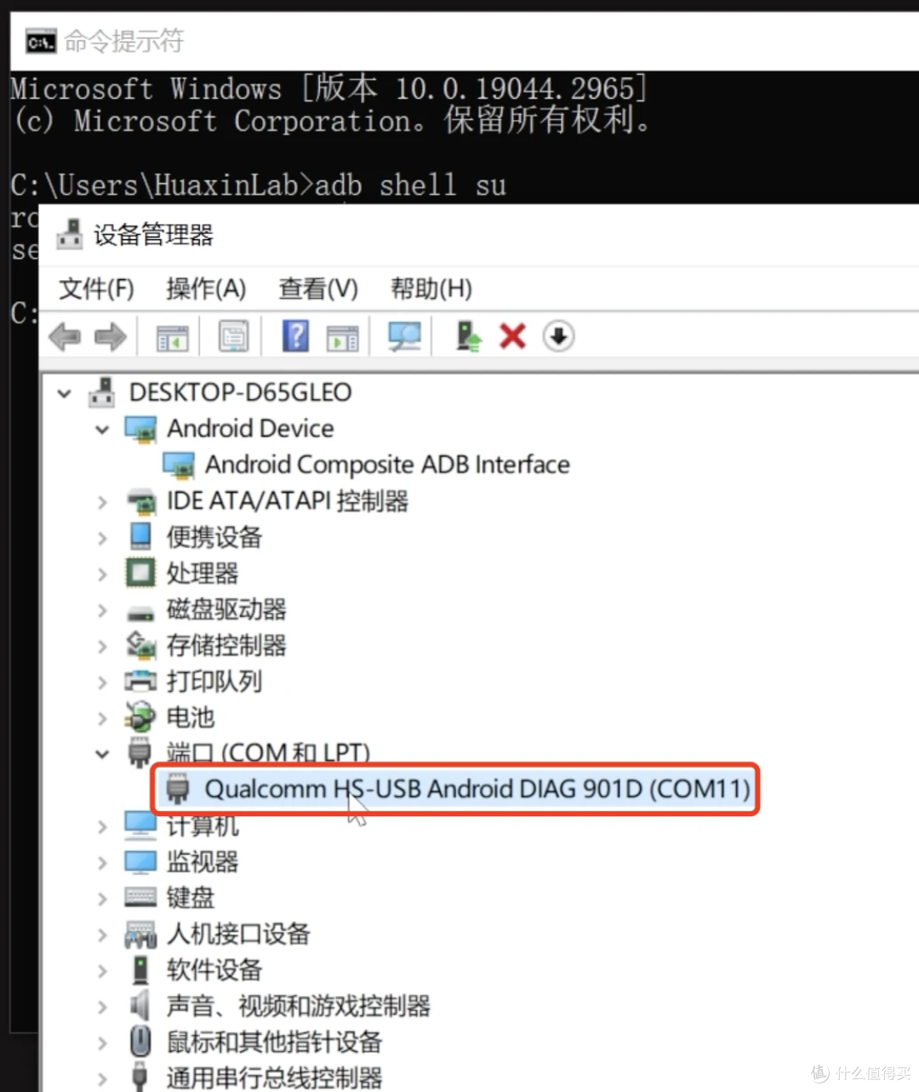Click the 键盘 keyboard icon

pyautogui.click(x=140, y=897)
